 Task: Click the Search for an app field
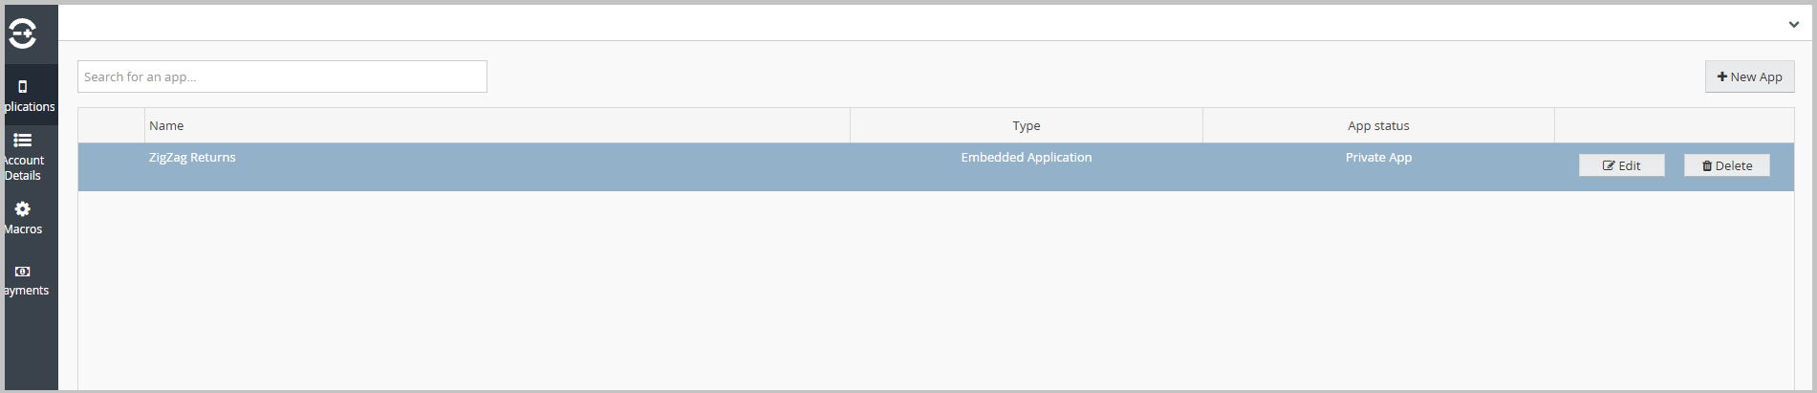click(x=282, y=76)
